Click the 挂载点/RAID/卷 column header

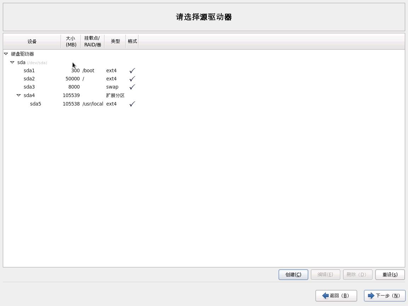click(92, 41)
